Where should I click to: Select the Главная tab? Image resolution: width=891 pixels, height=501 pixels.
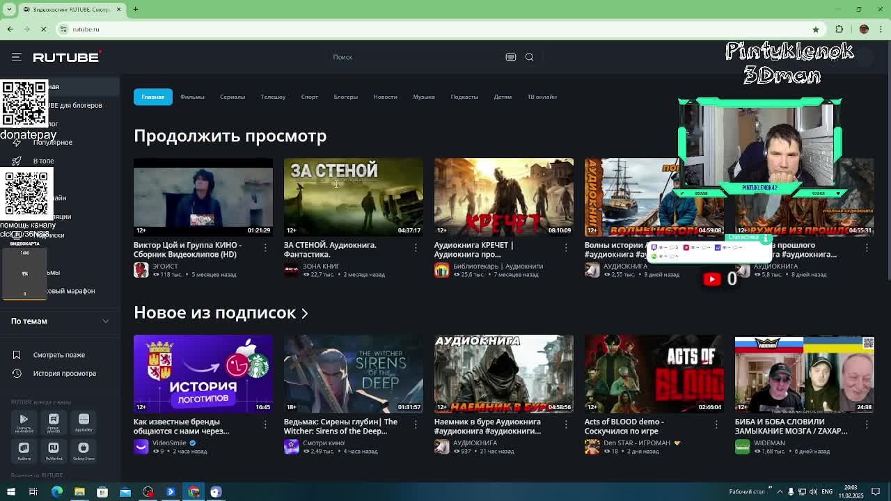(x=153, y=97)
